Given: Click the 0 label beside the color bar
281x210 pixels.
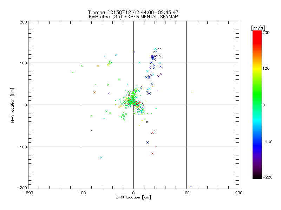Looking at the screenshot, I should tap(263, 105).
